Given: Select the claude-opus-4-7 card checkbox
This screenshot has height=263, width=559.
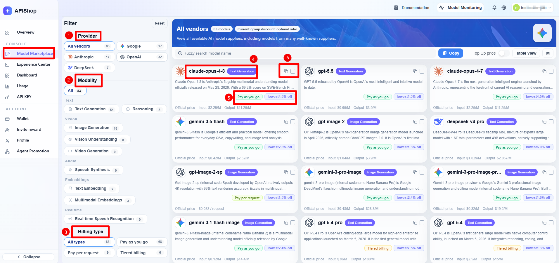Looking at the screenshot, I should click(x=551, y=71).
